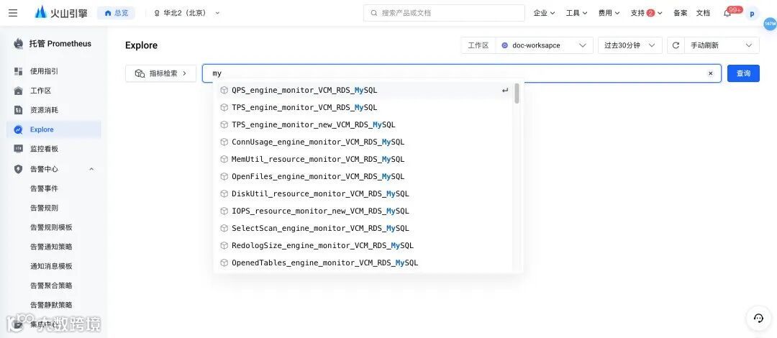Open 告警规则 submenu item
The height and width of the screenshot is (338, 777).
pyautogui.click(x=44, y=208)
